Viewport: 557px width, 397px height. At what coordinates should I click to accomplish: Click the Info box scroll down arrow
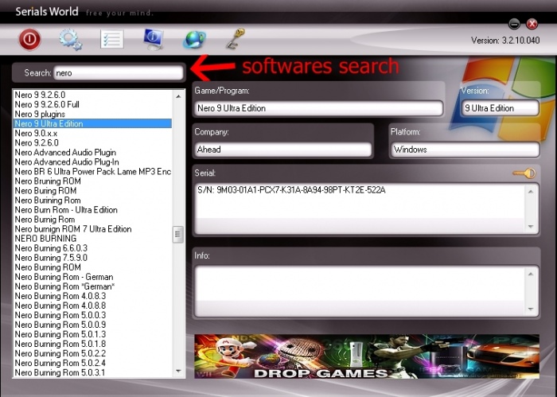click(x=531, y=309)
